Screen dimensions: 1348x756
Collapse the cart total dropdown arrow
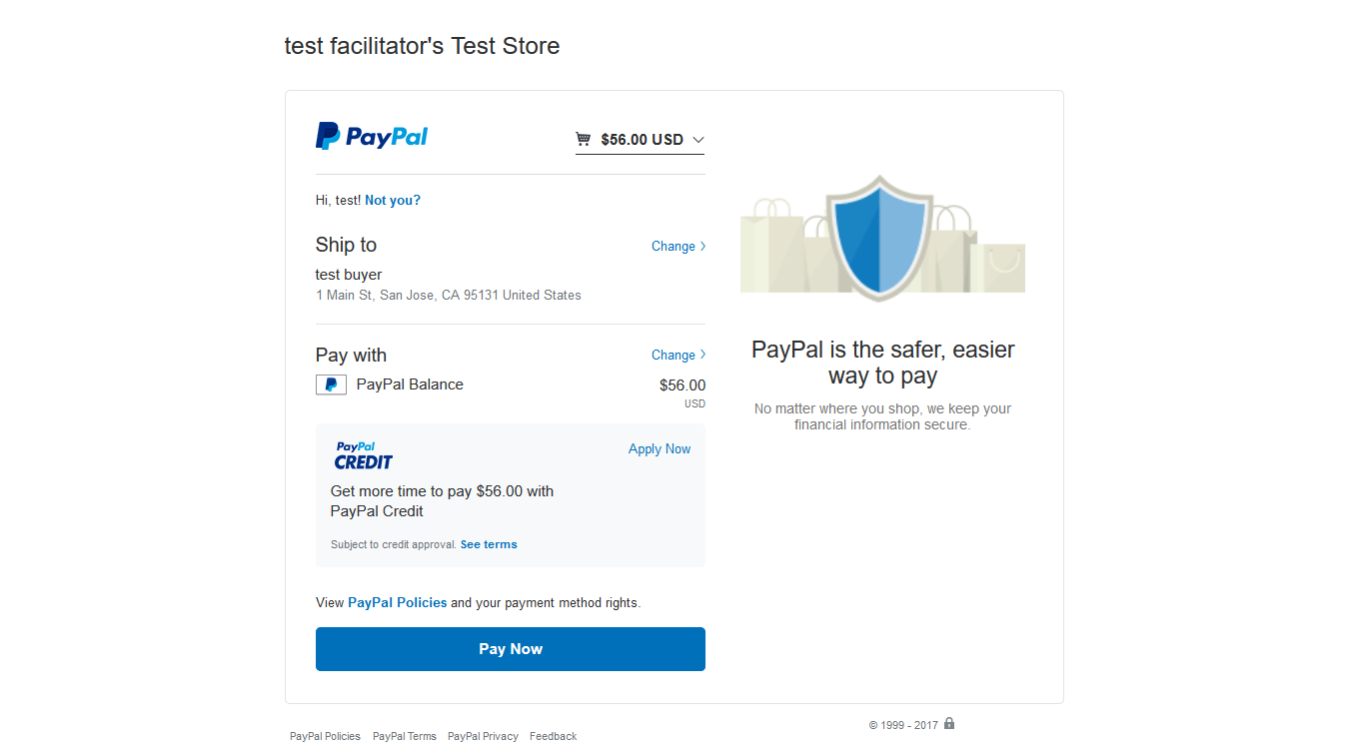[x=697, y=140]
